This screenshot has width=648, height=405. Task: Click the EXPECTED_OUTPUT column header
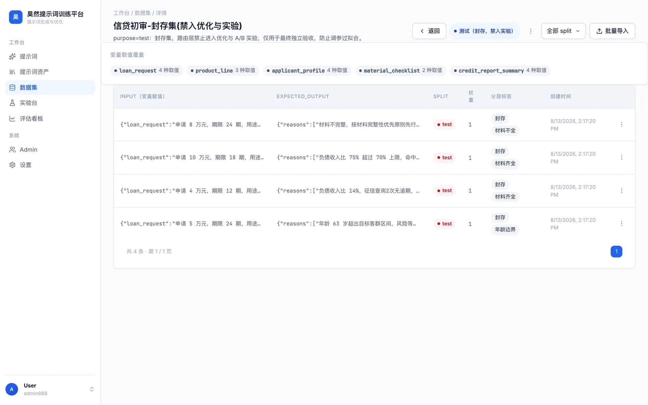[303, 97]
